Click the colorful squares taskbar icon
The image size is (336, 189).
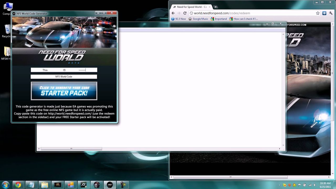[71, 185]
